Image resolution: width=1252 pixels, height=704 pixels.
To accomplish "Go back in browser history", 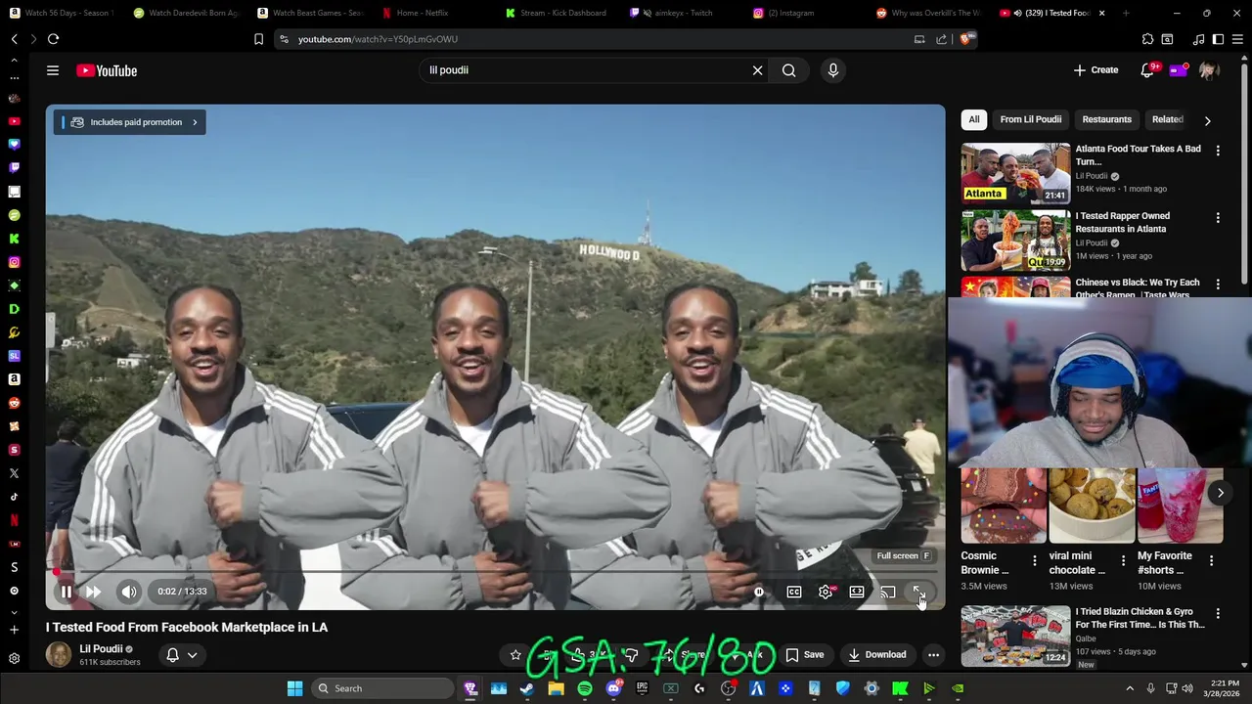I will [14, 39].
